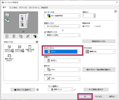Screen dimensions: 119x100
Task: Select second ホチキス 2アップ/両面 favorite
Action: [20, 49]
